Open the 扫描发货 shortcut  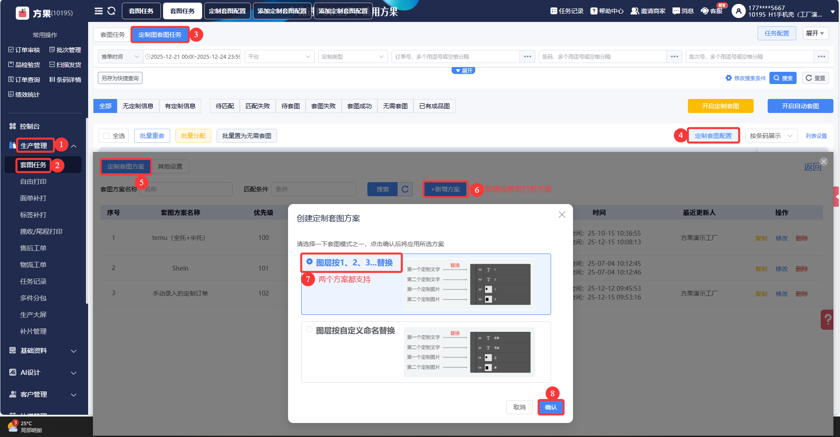click(x=65, y=65)
